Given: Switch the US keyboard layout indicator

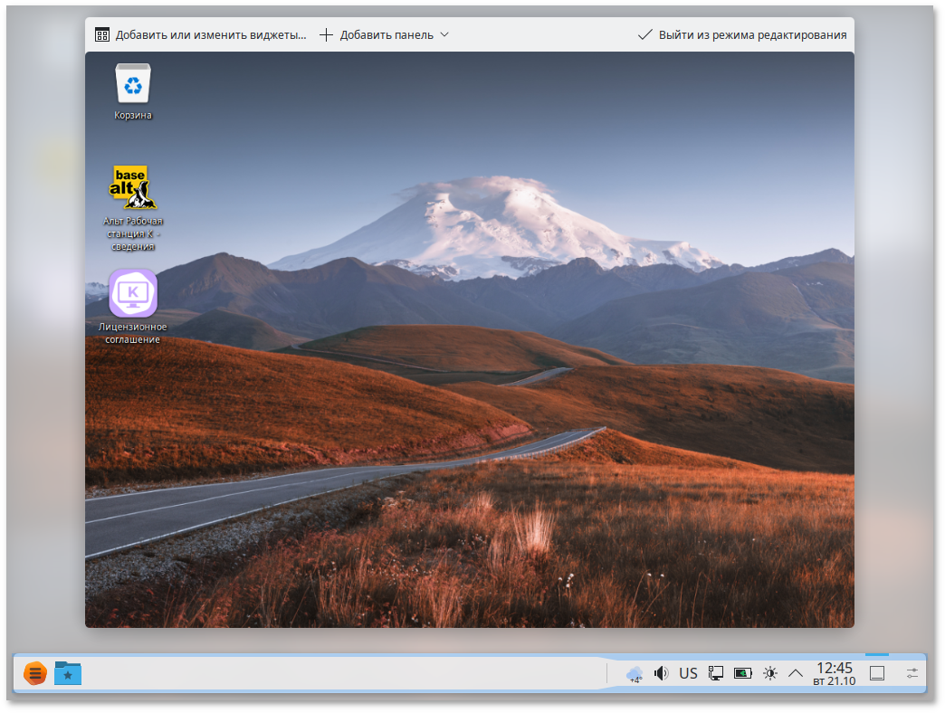Looking at the screenshot, I should coord(689,673).
